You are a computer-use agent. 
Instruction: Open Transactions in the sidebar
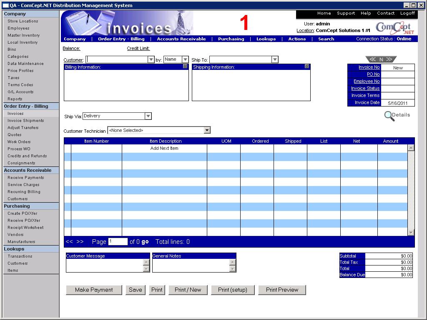click(x=20, y=256)
